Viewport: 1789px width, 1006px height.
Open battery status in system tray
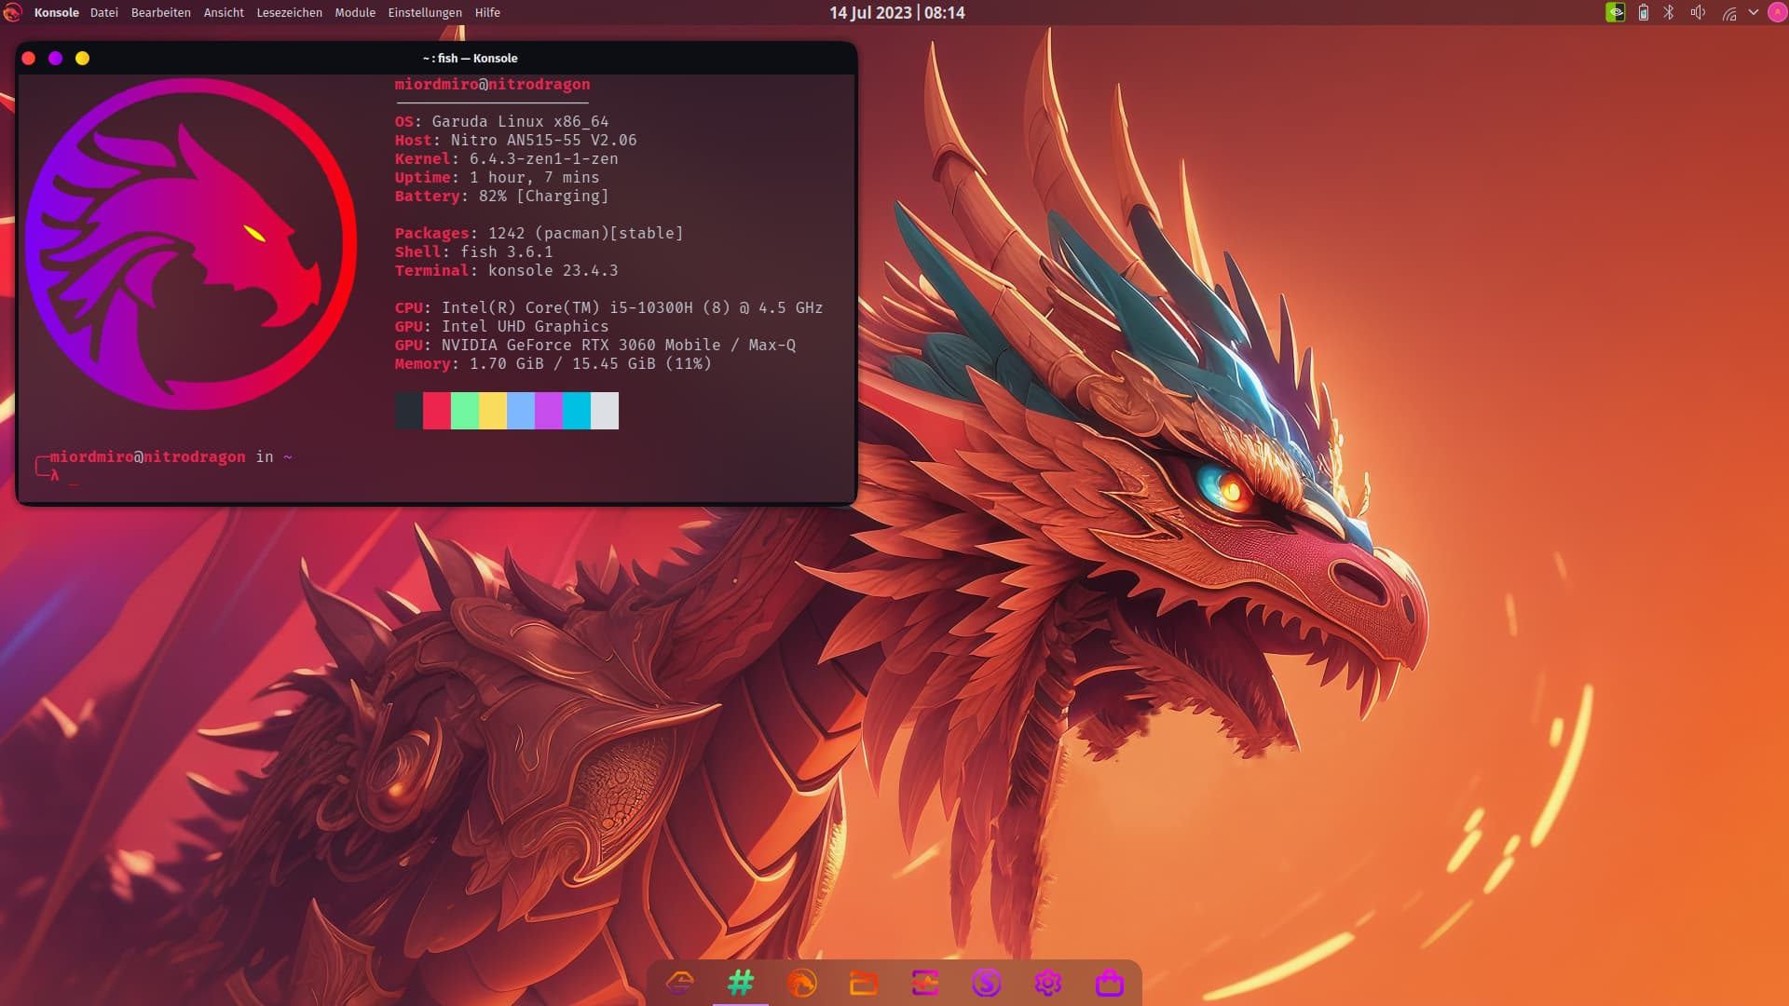pyautogui.click(x=1644, y=12)
